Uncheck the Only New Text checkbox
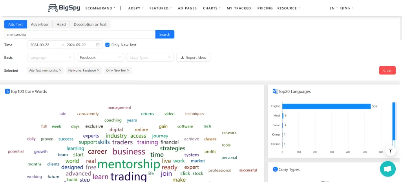 point(108,45)
